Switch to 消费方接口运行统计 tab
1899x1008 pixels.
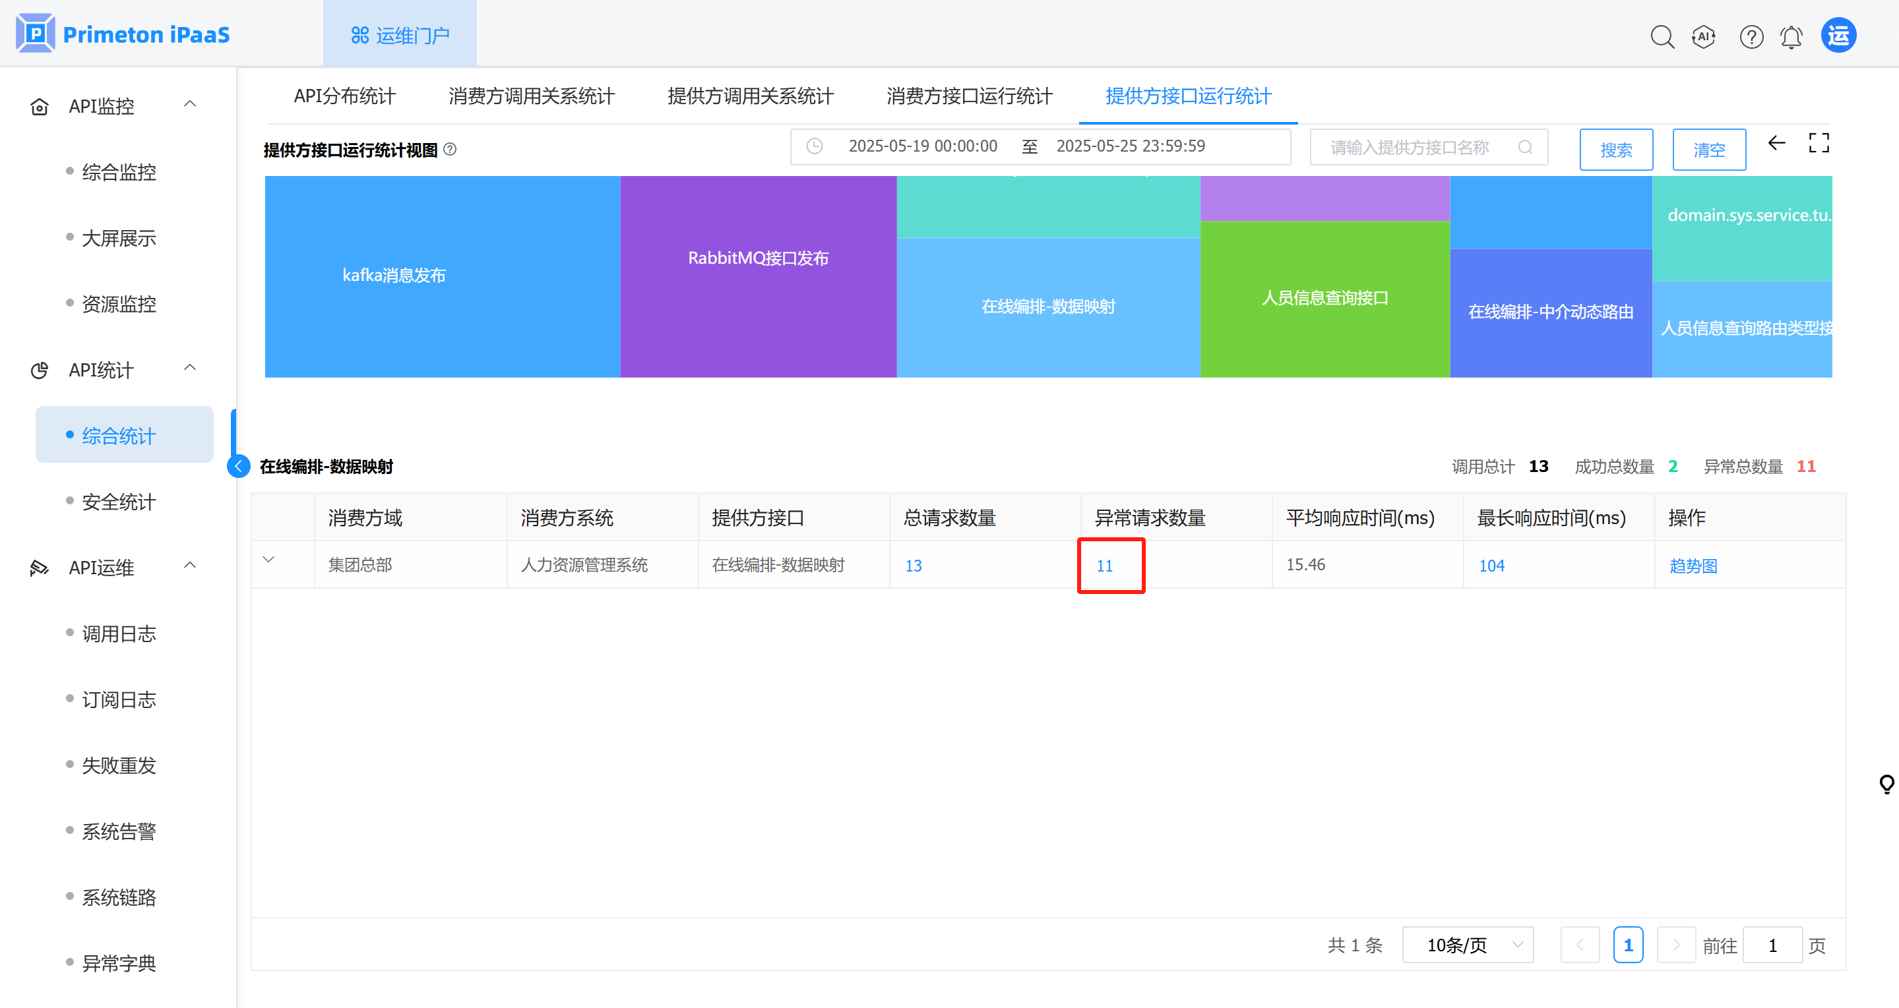tap(969, 96)
